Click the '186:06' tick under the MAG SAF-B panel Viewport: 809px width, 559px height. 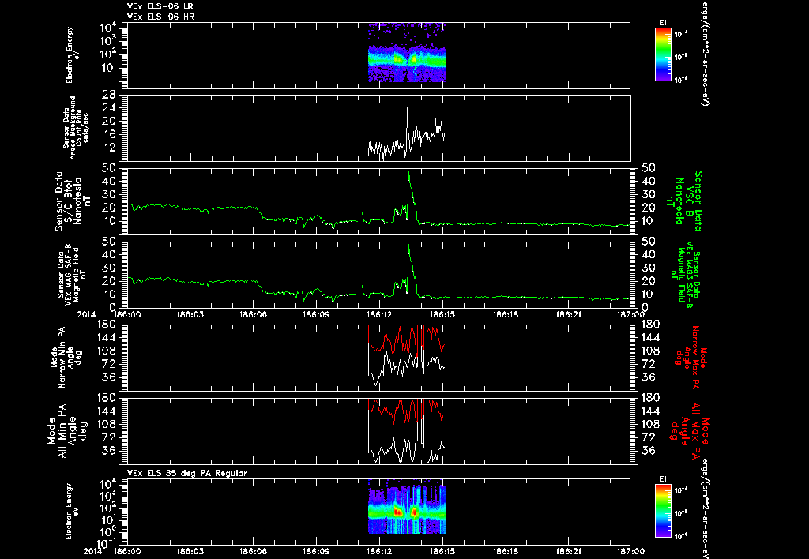pyautogui.click(x=254, y=314)
